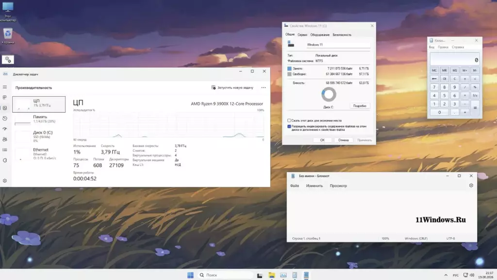Screen dimensions: 497x280
Task: Click Windows (CRLF) in Notepad status bar
Action: coord(416,238)
